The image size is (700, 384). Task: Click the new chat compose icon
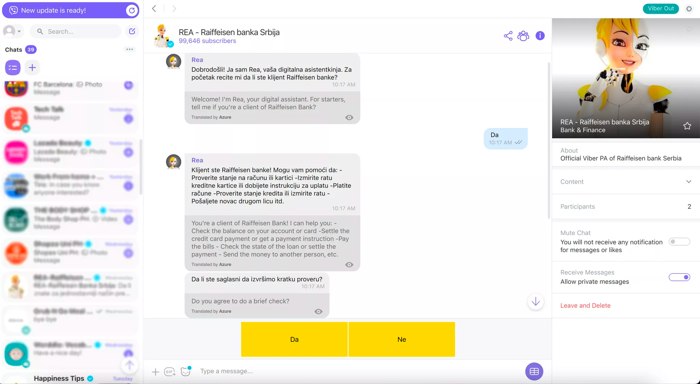tap(132, 31)
